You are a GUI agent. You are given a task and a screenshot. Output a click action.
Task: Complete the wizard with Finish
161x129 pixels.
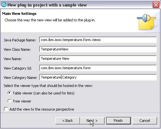point(119,121)
